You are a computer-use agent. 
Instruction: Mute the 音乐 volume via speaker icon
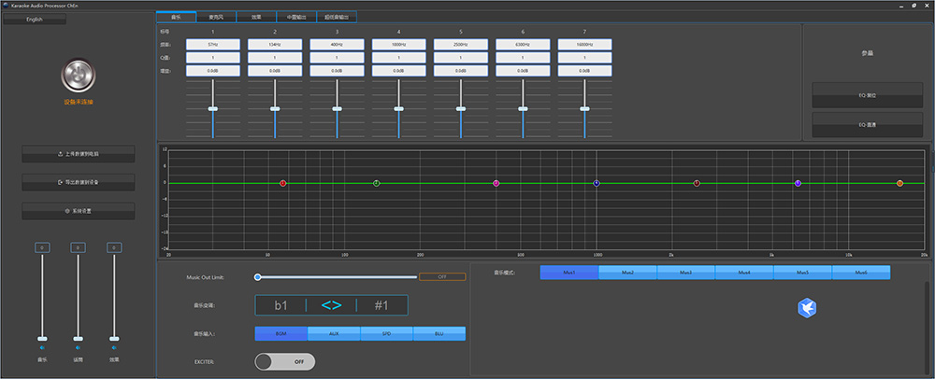click(42, 347)
